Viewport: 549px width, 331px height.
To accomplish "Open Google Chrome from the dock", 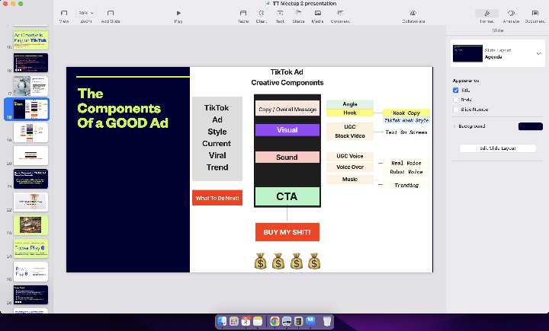I will coord(274,322).
